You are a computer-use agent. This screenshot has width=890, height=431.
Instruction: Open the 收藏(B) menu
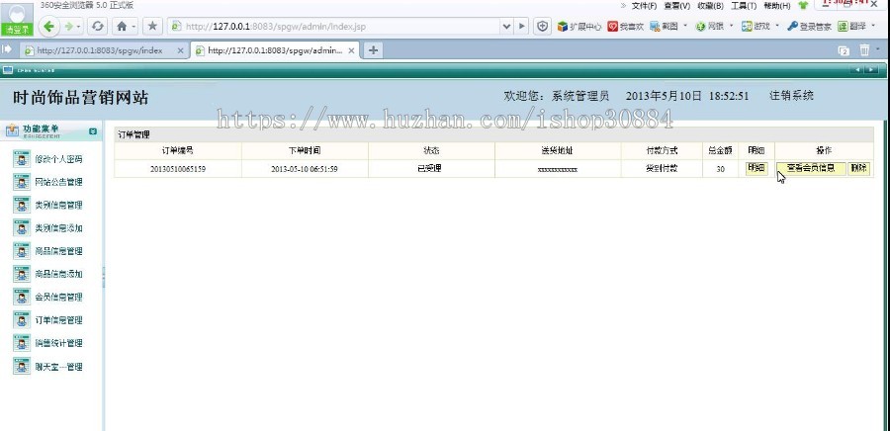tap(710, 6)
